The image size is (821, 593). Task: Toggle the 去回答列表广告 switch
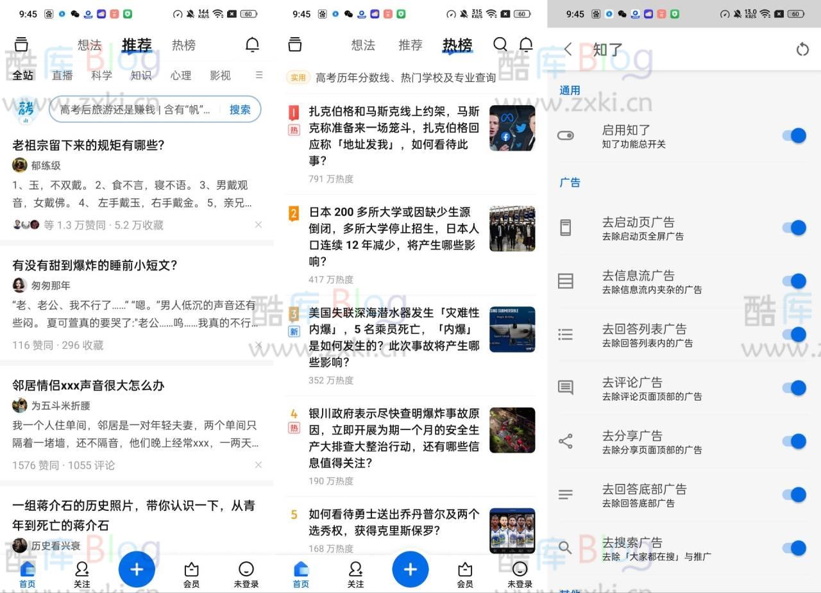(795, 334)
